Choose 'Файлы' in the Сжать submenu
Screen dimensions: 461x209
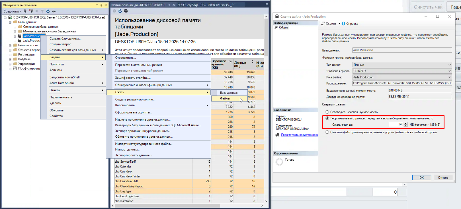pos(225,98)
